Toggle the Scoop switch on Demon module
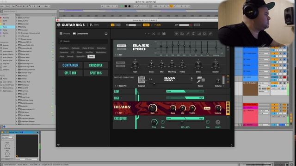 207,108
